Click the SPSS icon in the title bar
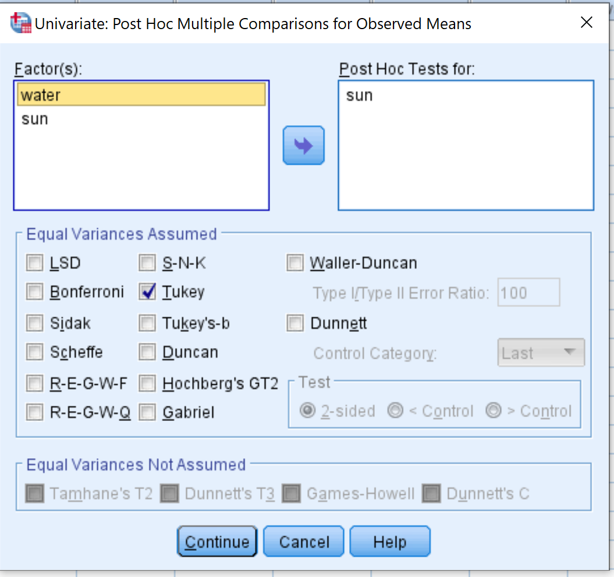The width and height of the screenshot is (614, 577). pos(21,23)
